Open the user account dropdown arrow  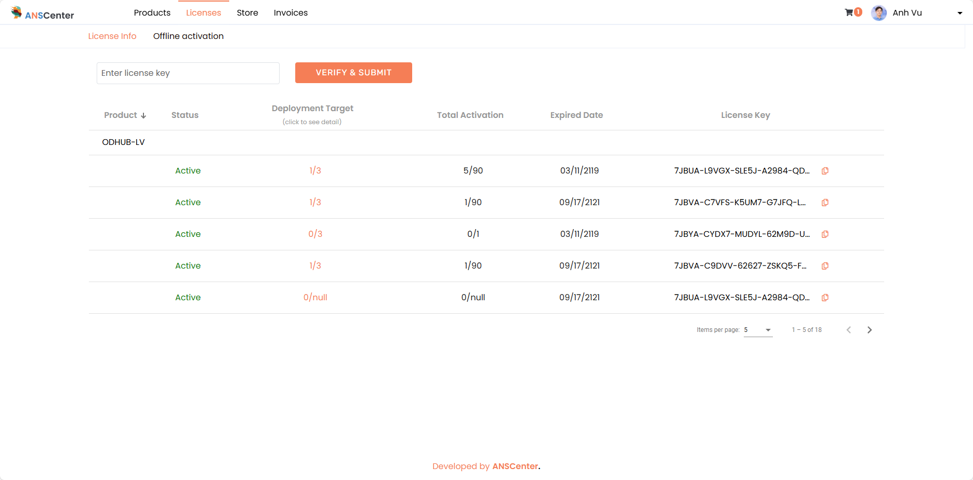[x=959, y=13]
